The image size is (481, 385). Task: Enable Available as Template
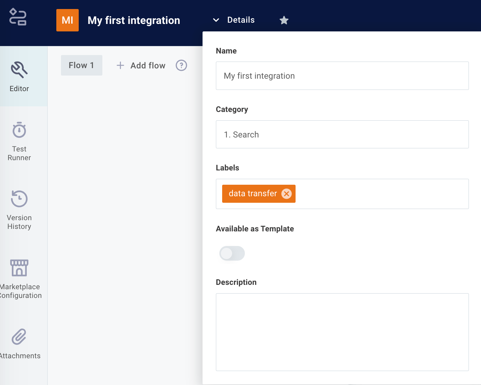click(x=232, y=253)
